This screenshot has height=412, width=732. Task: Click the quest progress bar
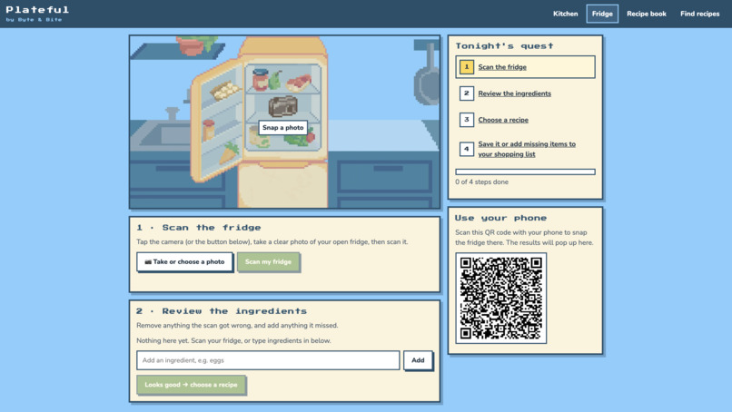click(525, 172)
